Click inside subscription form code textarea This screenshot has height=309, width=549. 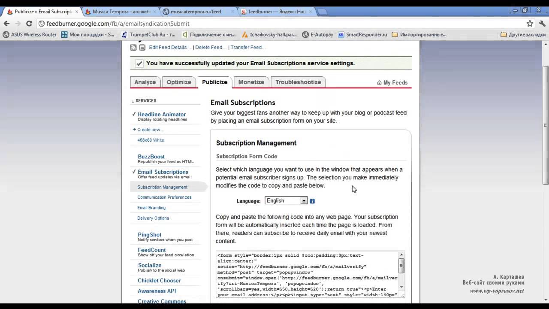[307, 275]
